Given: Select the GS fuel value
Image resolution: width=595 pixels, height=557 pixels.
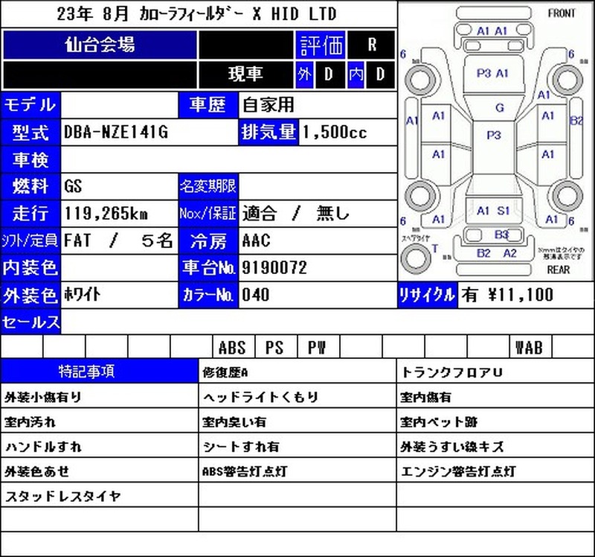Looking at the screenshot, I should [73, 187].
